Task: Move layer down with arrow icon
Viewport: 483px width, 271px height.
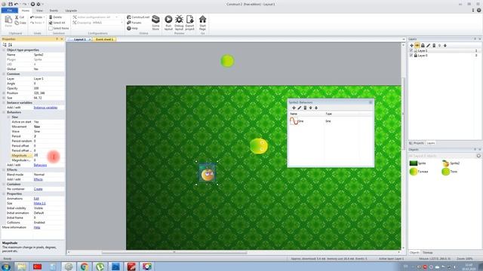Action: point(445,45)
